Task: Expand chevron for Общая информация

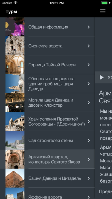Action: [89, 27]
